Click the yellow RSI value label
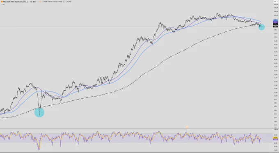The height and width of the screenshot is (153, 279). pyautogui.click(x=275, y=137)
